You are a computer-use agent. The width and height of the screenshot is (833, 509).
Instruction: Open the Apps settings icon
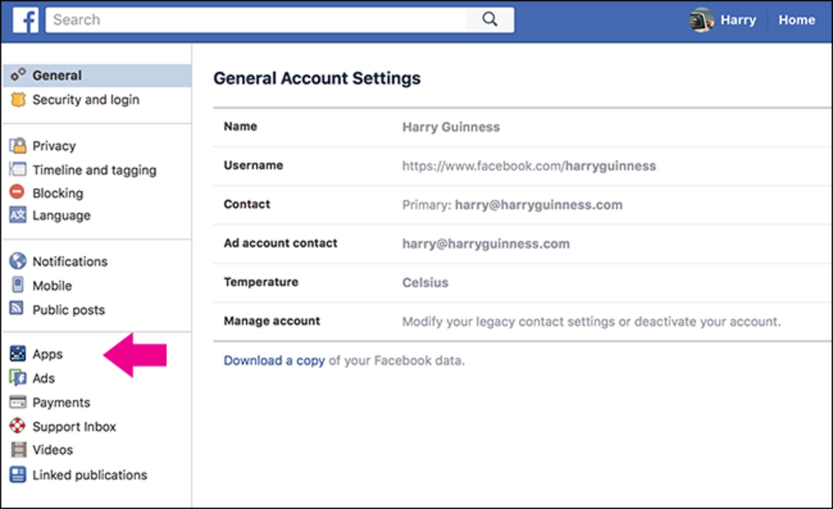(17, 354)
